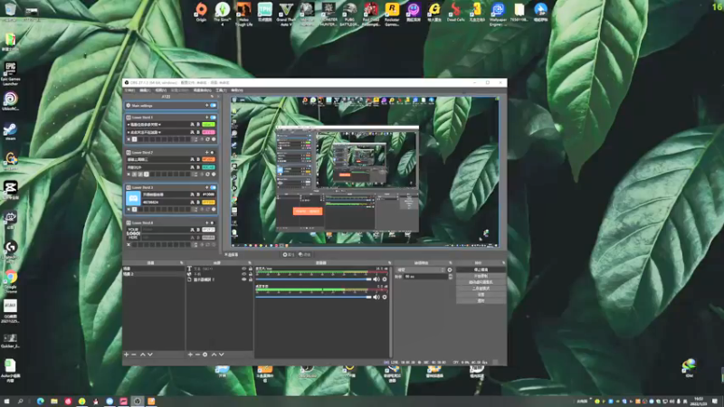Move the scene up in Scenes panel
724x407 pixels.
(x=143, y=355)
